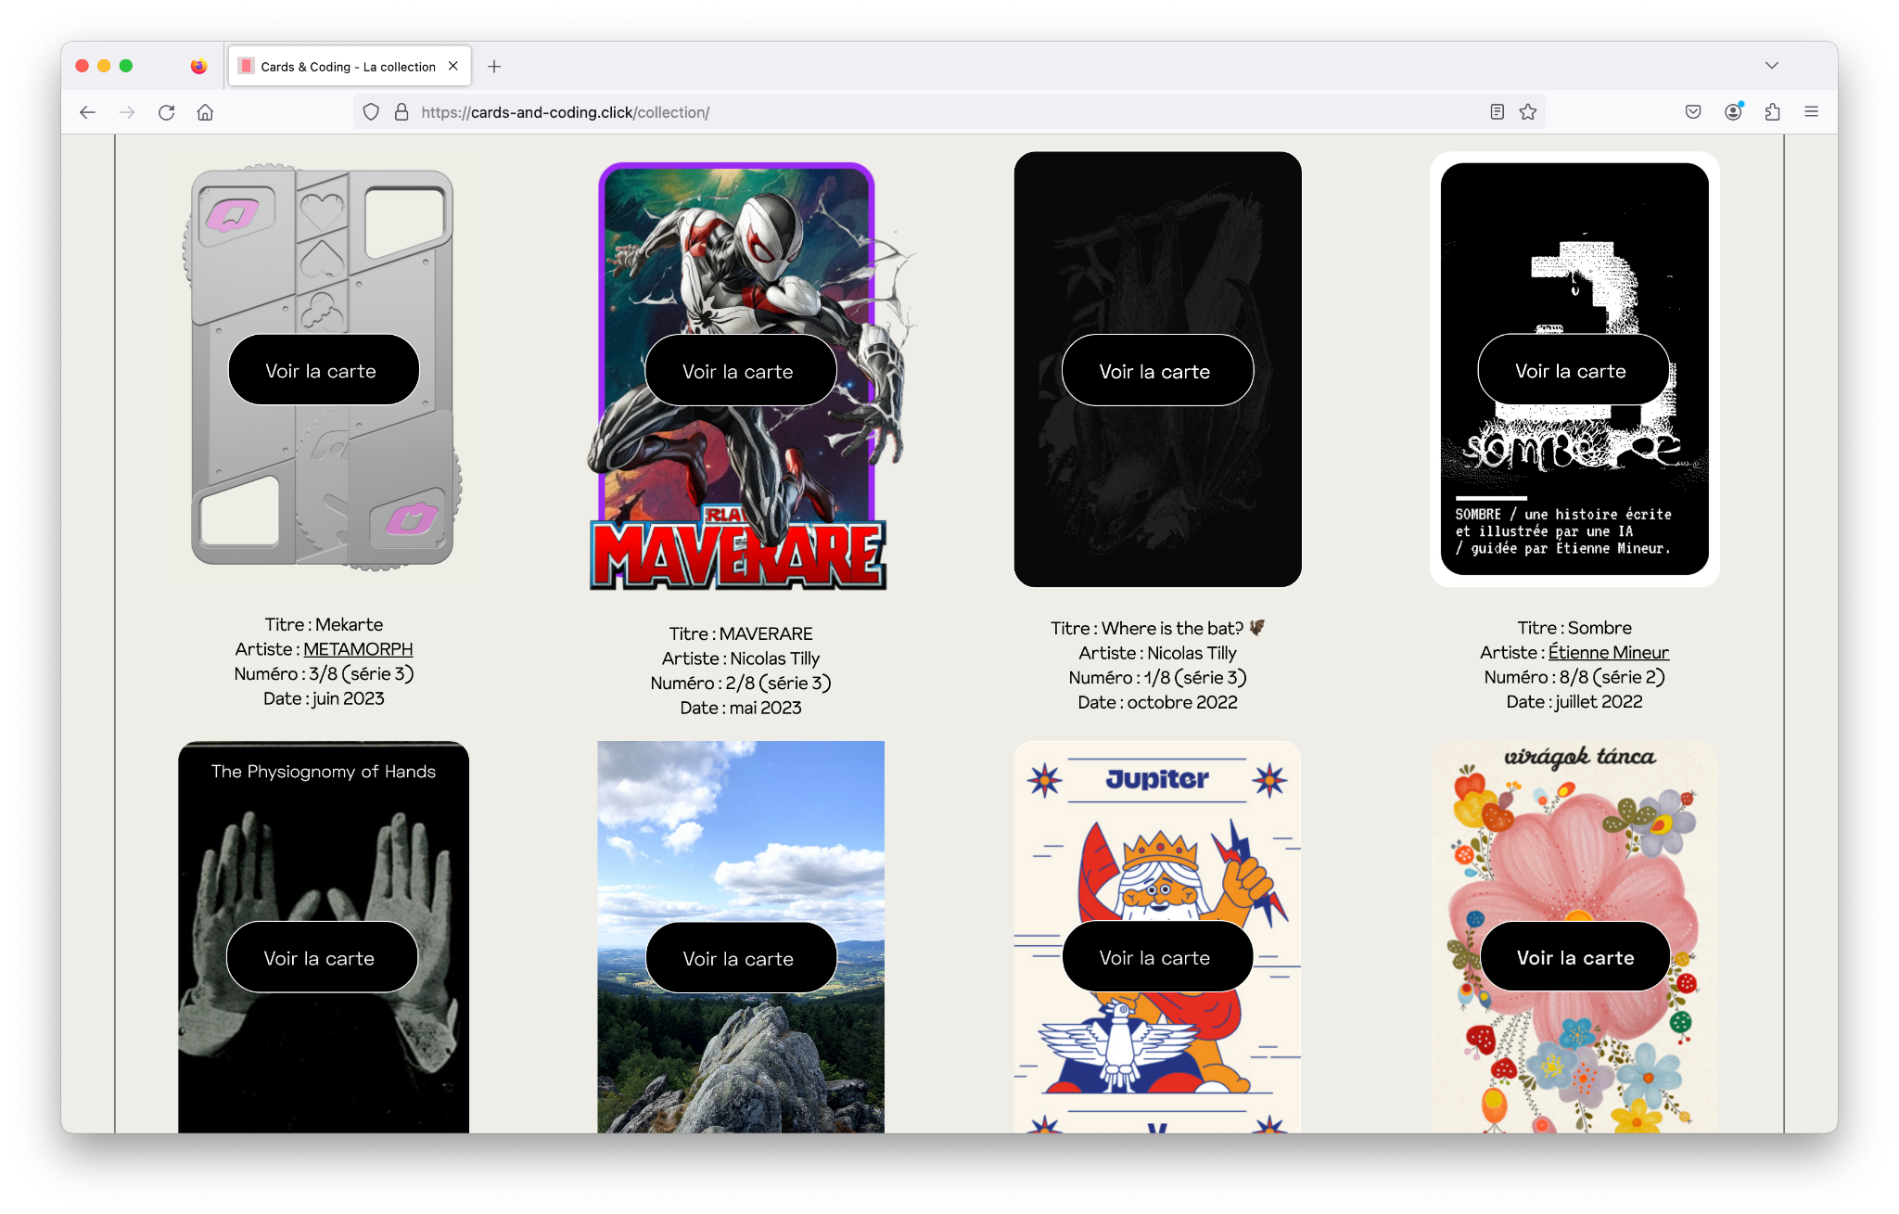Click the text 'Numéro : 1/8 (série 3)'
The width and height of the screenshot is (1899, 1214).
1157,678
